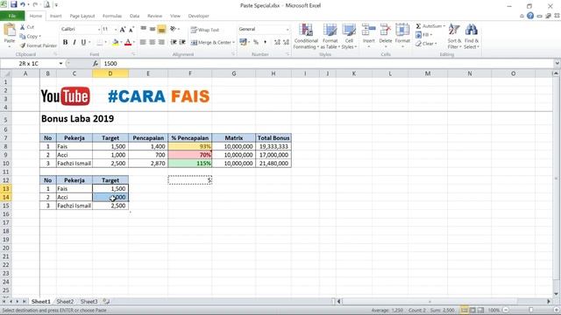Image resolution: width=561 pixels, height=315 pixels.
Task: Toggle Align Text Left
Action: coord(143,42)
